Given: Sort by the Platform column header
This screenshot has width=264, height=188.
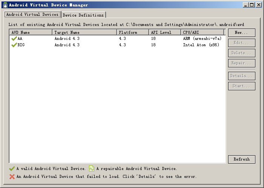Looking at the screenshot, I should pos(133,32).
